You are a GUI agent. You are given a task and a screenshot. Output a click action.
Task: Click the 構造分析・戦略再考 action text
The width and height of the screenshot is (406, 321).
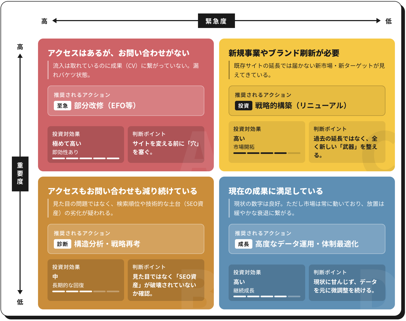(107, 244)
